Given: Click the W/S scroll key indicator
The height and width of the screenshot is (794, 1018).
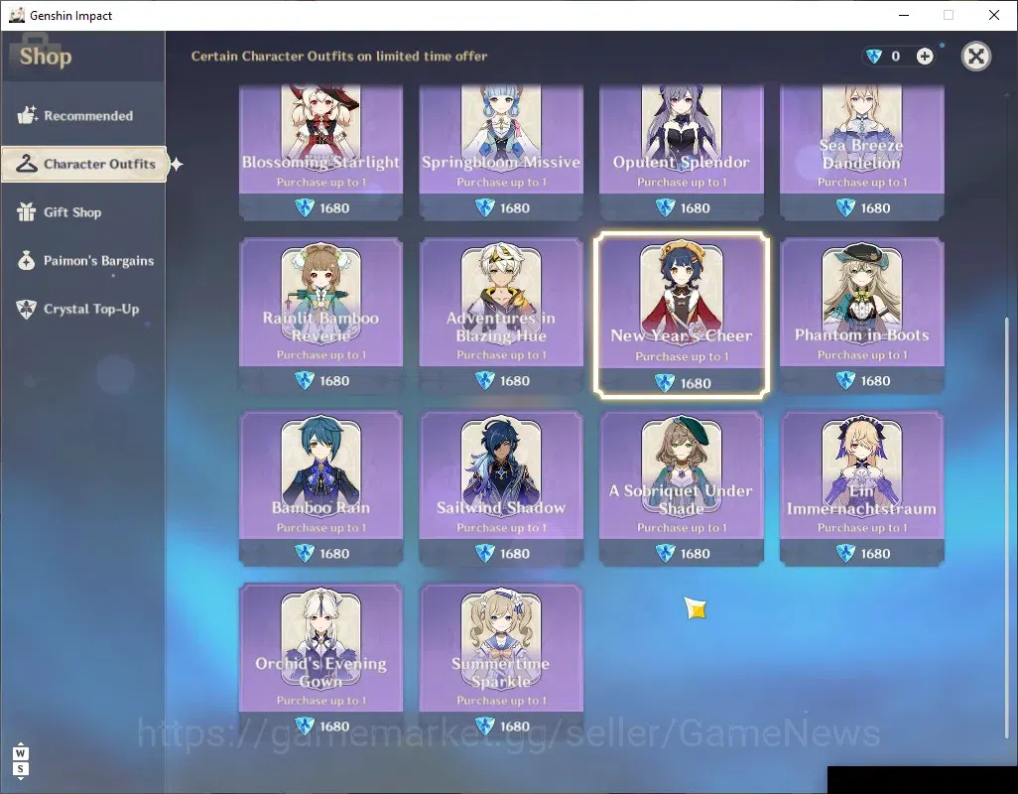Looking at the screenshot, I should pyautogui.click(x=20, y=761).
